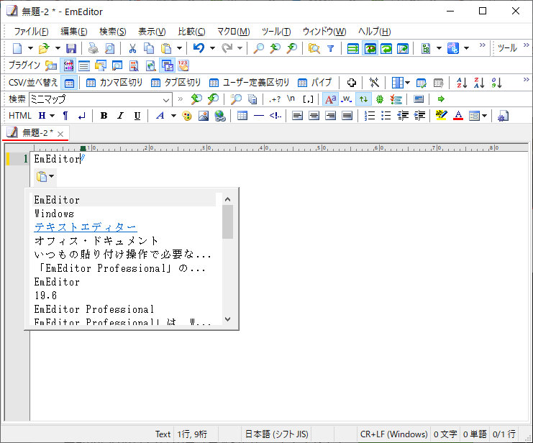Screen dimensions: 533x443
Task: Toggle No Wrap icon
Action: [x=353, y=49]
